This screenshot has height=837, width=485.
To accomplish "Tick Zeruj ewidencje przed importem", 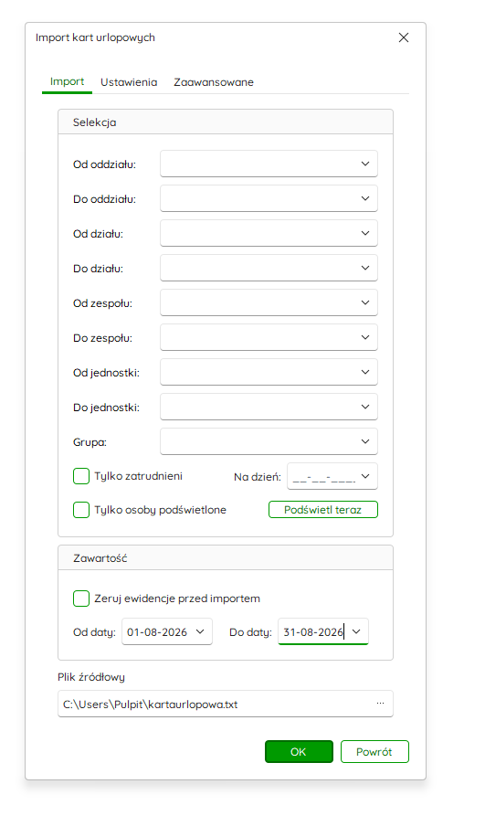I will point(81,599).
